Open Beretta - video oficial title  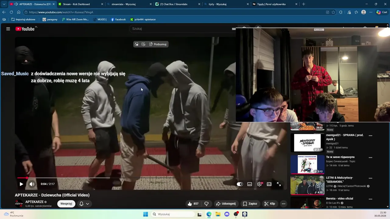tap(339, 199)
